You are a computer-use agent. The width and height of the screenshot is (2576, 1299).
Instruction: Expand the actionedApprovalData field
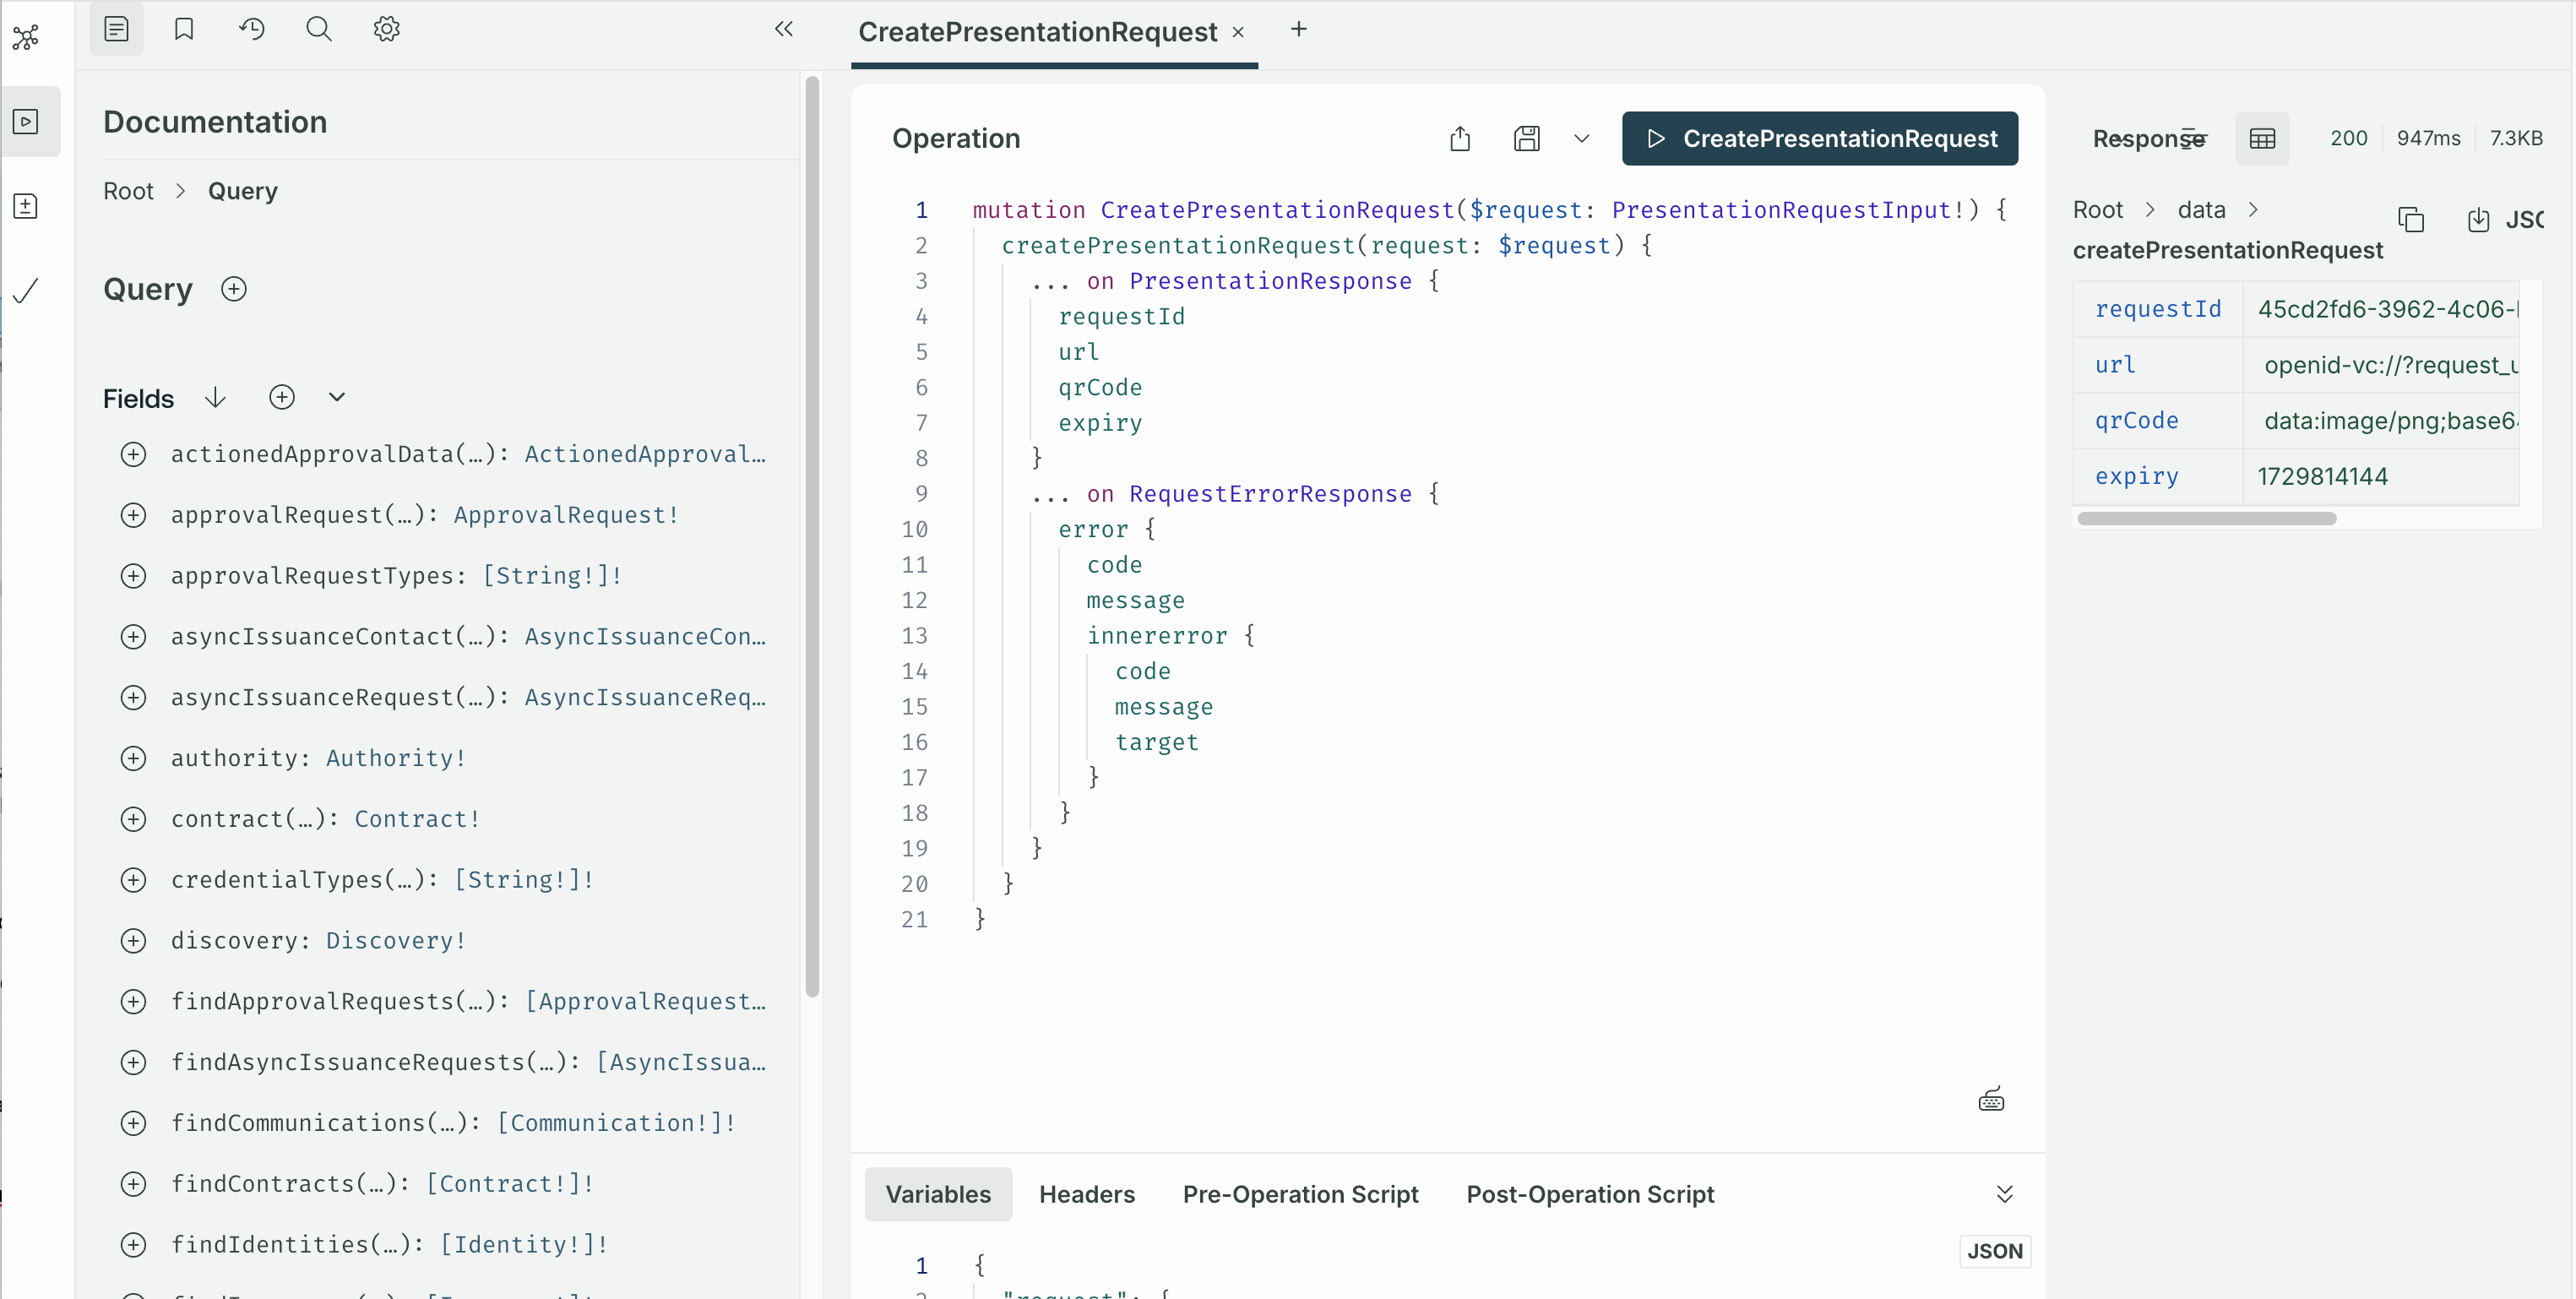click(134, 454)
